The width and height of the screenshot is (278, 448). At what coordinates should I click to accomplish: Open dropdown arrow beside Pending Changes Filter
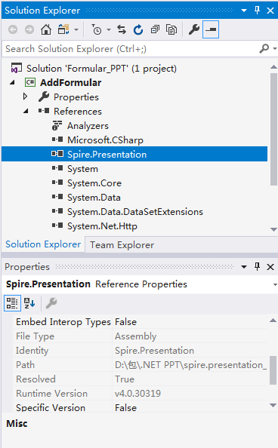click(109, 29)
